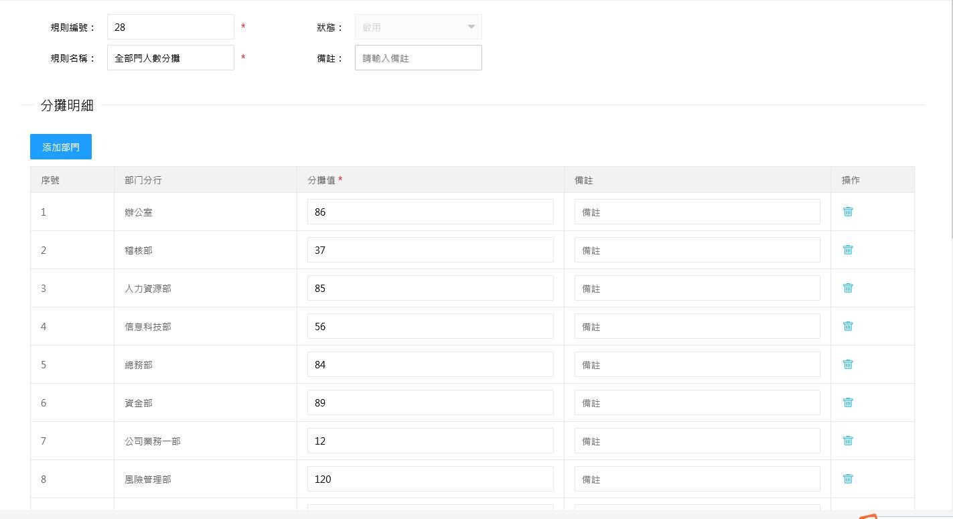
Task: Click the 備註 field in 辦公室 row
Action: (x=697, y=212)
